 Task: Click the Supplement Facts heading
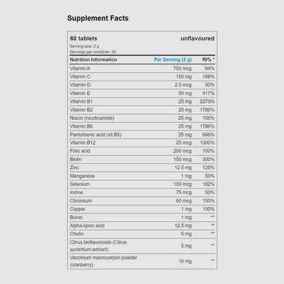[98, 18]
